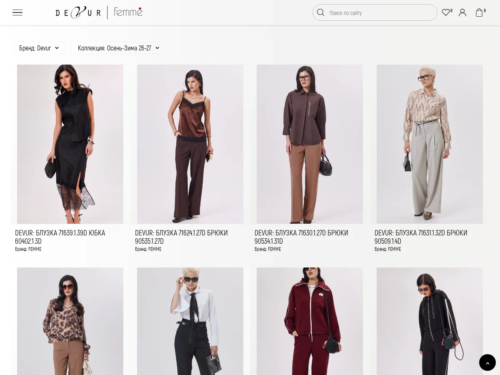Go to the Devur logo homepage
The image size is (500, 375).
point(78,12)
